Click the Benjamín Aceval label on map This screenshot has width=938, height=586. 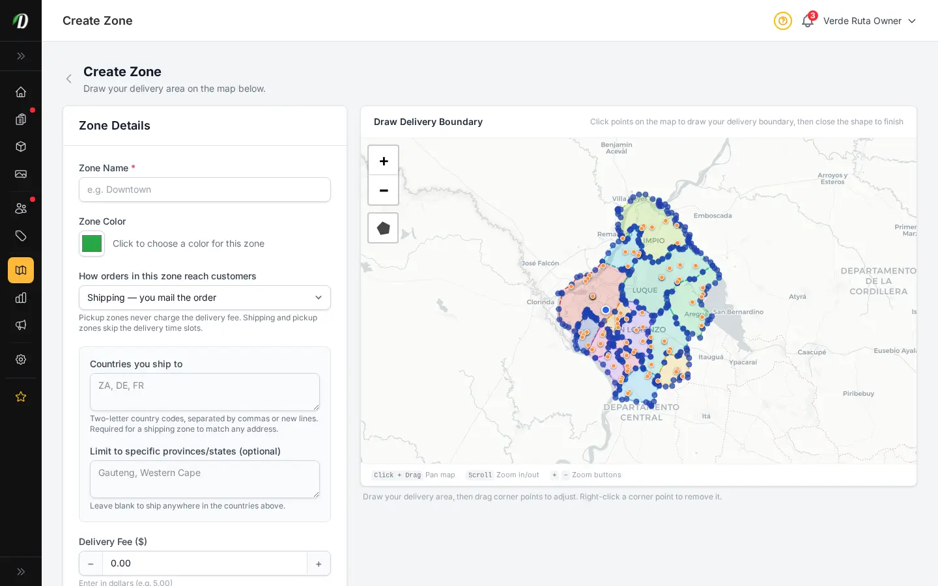616,148
